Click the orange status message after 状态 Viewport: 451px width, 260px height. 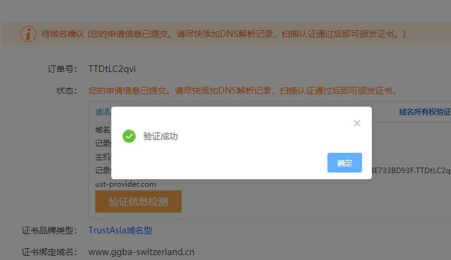(242, 91)
